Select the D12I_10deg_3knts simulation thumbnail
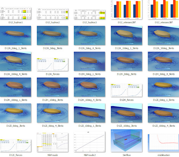Screen dimensions: 179x157 [126, 113]
